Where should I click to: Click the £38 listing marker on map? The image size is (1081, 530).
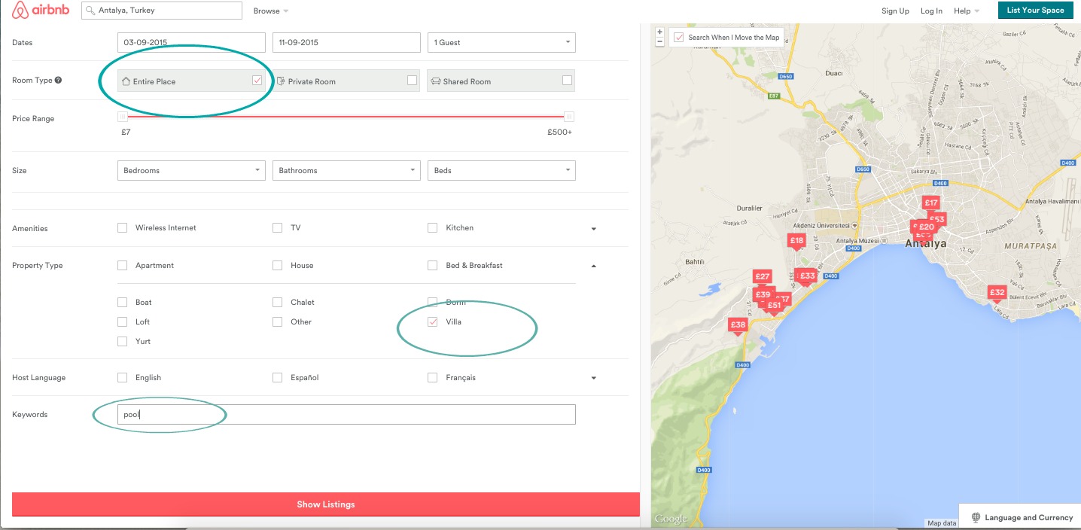(738, 325)
